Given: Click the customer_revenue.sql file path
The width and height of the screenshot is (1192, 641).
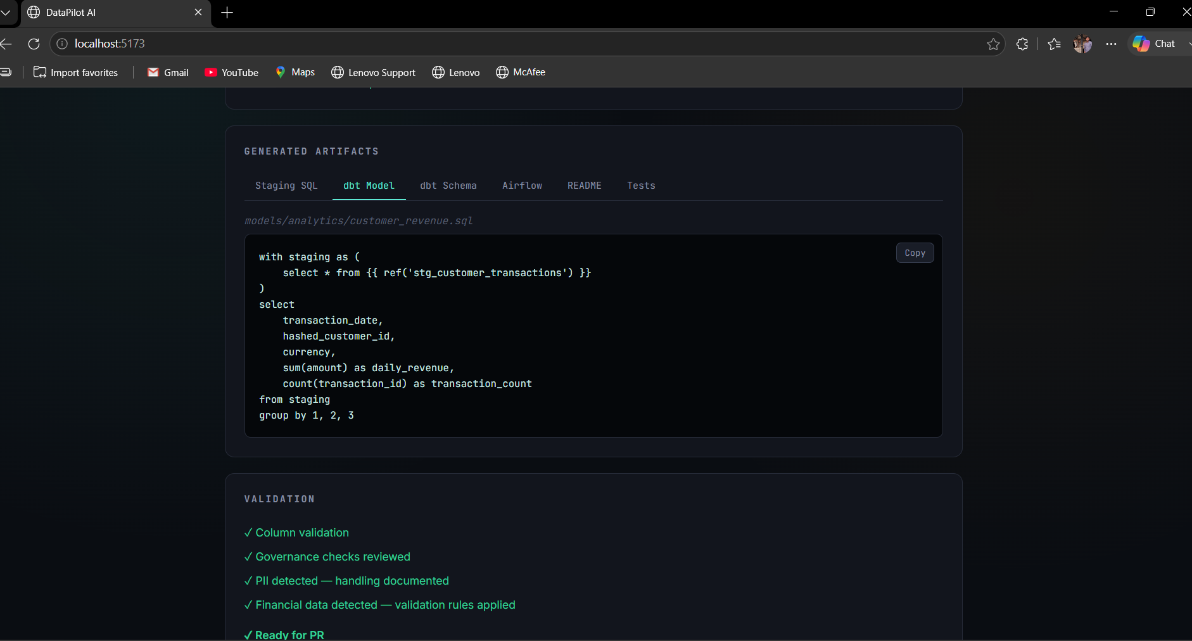Looking at the screenshot, I should (358, 220).
